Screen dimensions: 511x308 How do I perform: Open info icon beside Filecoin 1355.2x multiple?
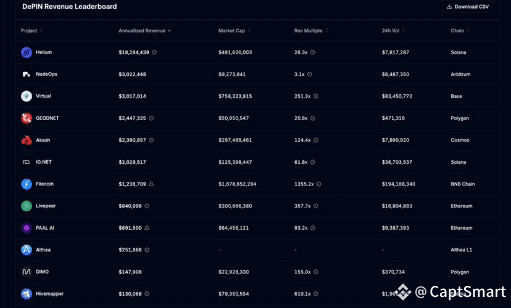(318, 184)
